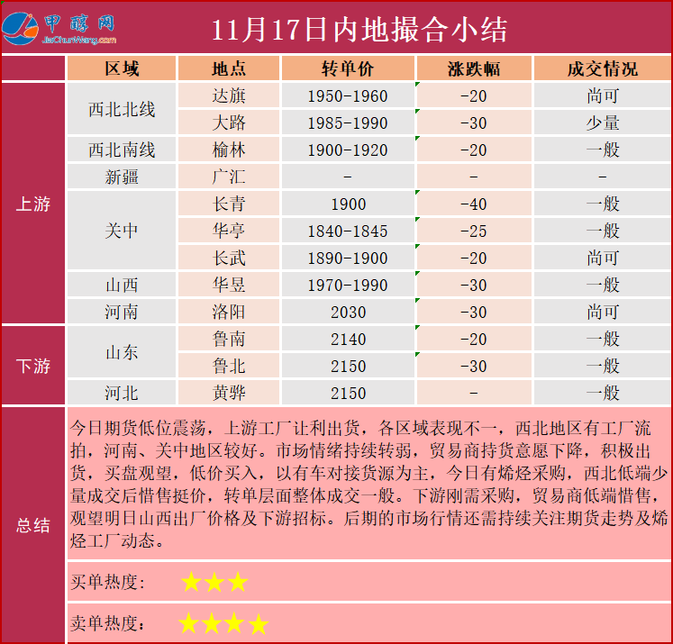Click the summary paragraph starting with 今日期货低位震荡
The image size is (673, 644).
point(369,484)
